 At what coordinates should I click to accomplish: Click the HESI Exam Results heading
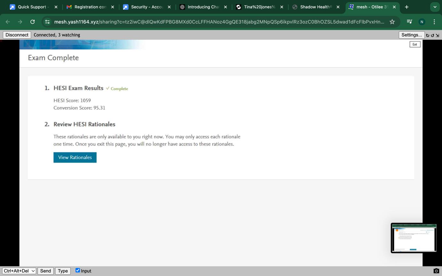pos(78,88)
